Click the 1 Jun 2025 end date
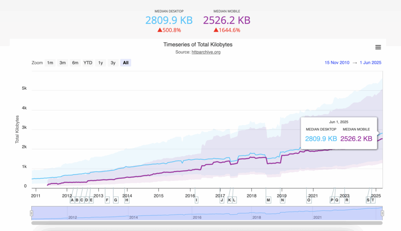This screenshot has height=231, width=401. [x=370, y=62]
